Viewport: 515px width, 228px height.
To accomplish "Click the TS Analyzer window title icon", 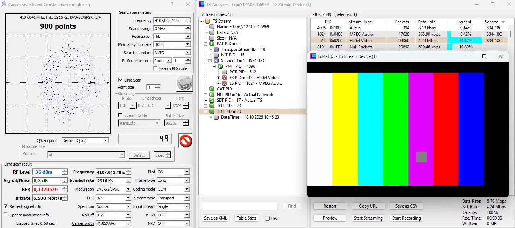I will pyautogui.click(x=202, y=5).
